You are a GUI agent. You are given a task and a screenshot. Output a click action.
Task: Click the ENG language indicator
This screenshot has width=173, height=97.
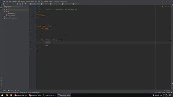coord(161,95)
